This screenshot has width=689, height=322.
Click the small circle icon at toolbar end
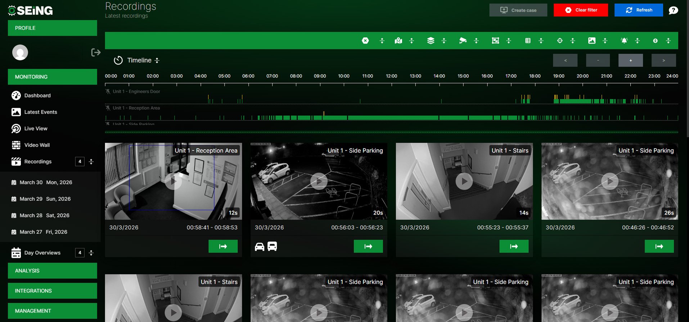click(x=655, y=41)
